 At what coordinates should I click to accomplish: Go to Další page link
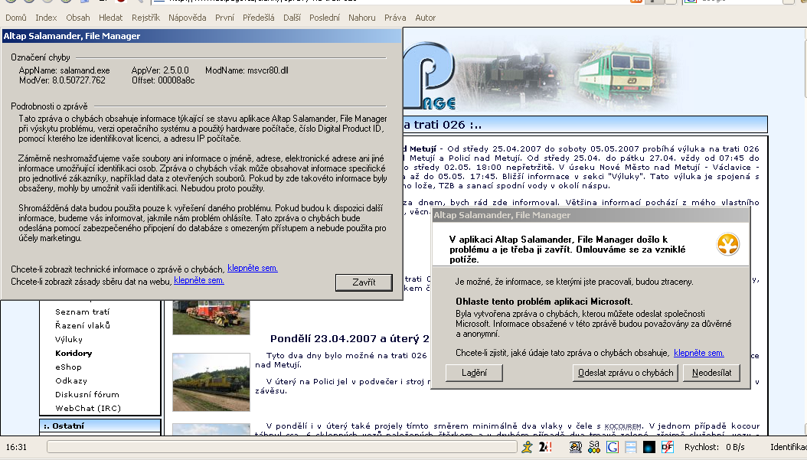(292, 18)
